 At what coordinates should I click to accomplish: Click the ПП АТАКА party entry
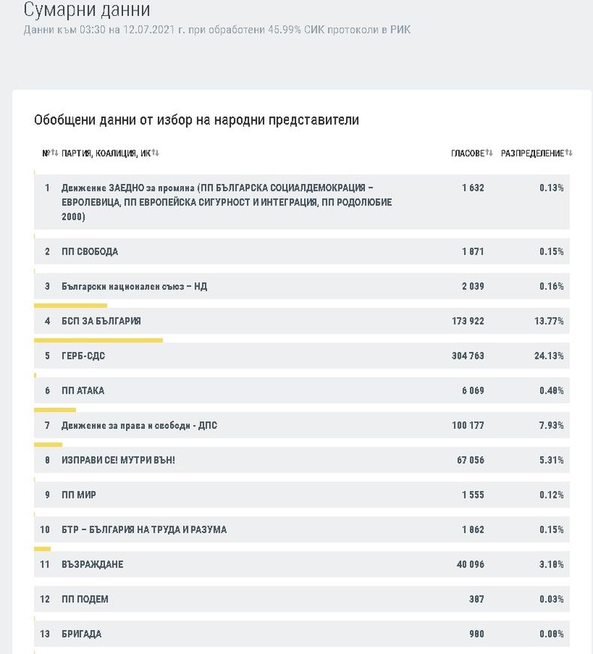click(83, 391)
